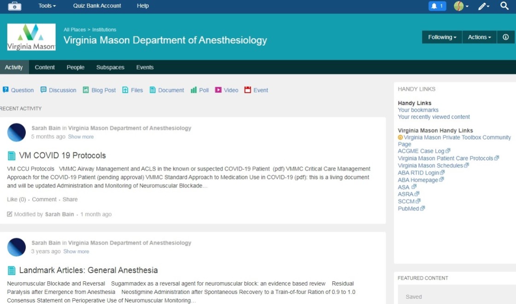
Task: Click the icon before Virginia Mason Private Toolbox
Action: 400,137
